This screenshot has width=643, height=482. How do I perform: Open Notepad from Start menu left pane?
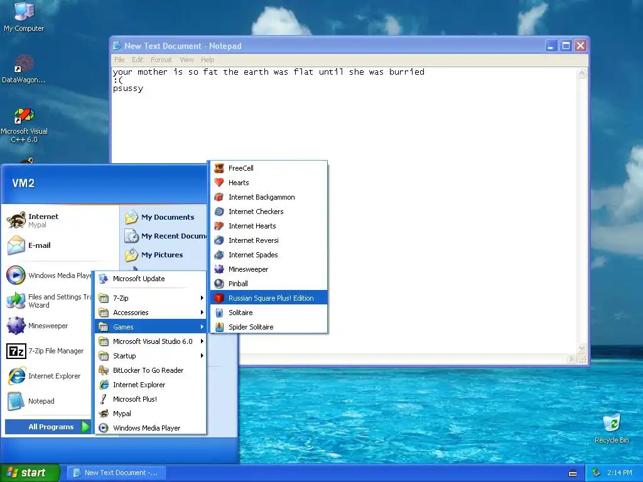(48, 401)
